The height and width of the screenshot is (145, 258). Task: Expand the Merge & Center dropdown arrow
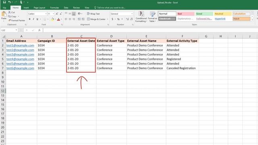tap(108, 19)
